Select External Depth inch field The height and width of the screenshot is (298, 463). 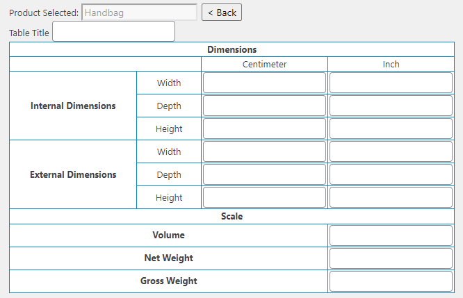[391, 174]
